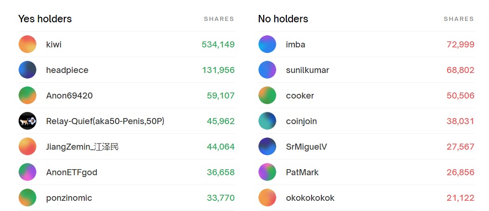Click coinjoin's teal avatar icon

pyautogui.click(x=267, y=121)
